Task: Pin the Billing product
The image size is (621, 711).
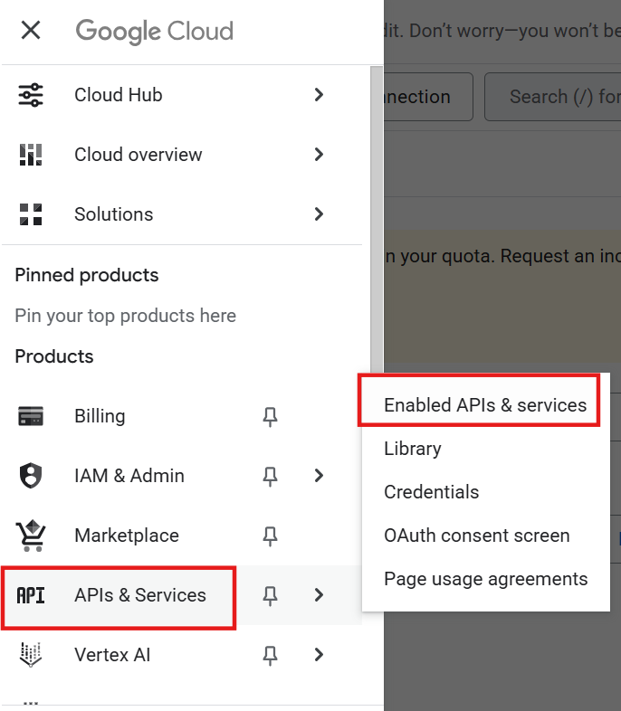Action: 270,416
